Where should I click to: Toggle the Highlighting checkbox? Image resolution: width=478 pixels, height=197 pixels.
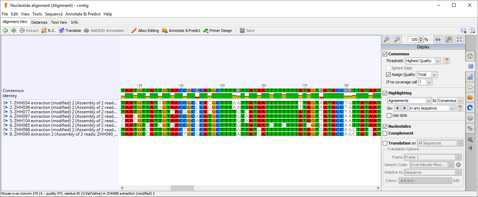tap(385, 93)
